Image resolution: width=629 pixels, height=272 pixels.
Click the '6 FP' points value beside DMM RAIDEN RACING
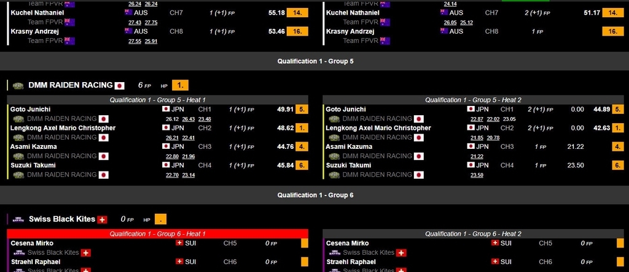click(144, 86)
